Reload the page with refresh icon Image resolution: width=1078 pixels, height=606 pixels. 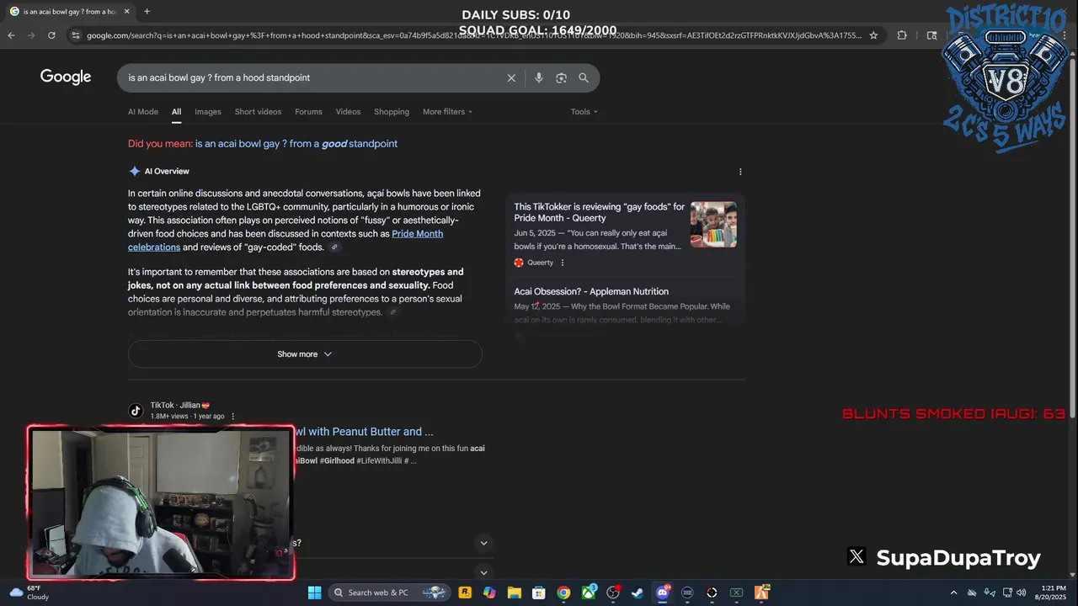(x=51, y=35)
